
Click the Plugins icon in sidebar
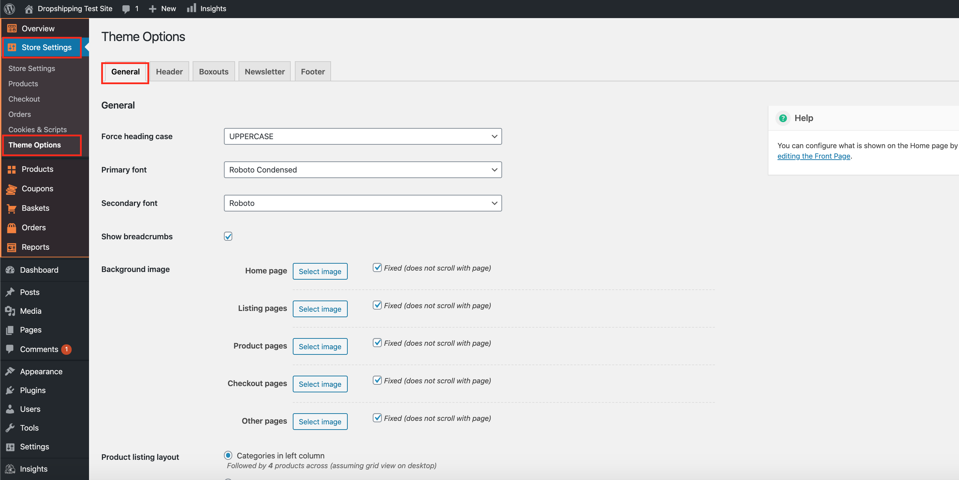(x=10, y=390)
